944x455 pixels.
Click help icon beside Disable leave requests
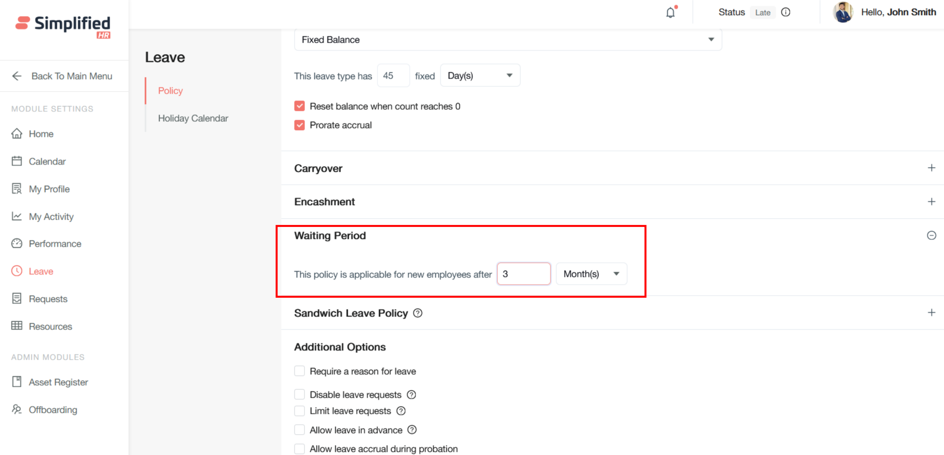coord(411,395)
